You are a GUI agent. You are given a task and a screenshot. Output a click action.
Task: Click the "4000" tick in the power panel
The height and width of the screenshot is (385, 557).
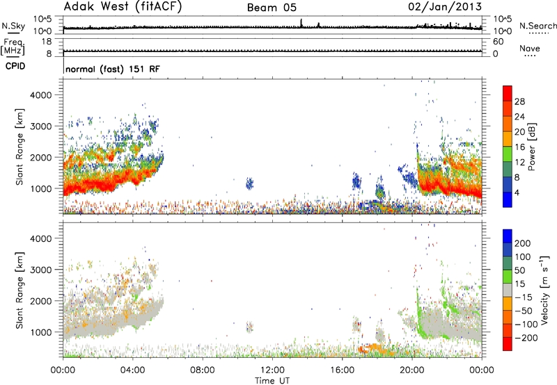41,95
